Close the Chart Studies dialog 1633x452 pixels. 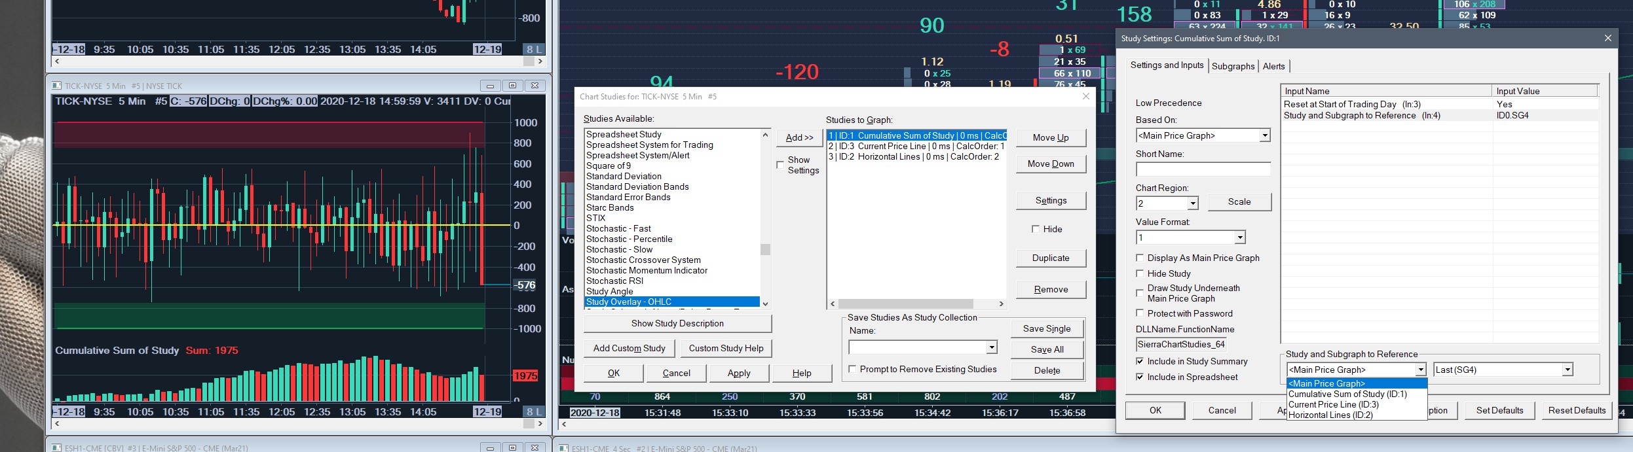(x=1085, y=96)
